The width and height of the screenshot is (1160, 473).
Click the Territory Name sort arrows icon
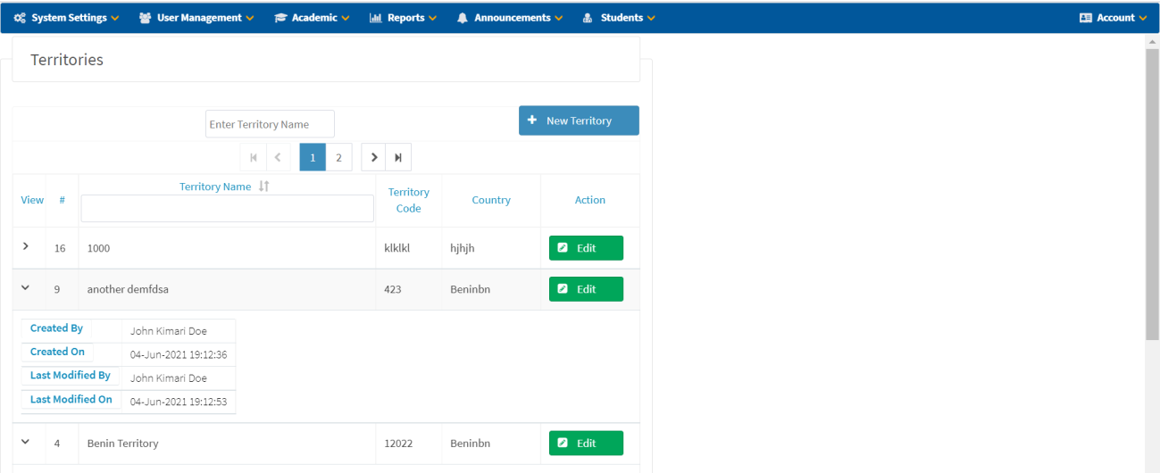pos(263,187)
